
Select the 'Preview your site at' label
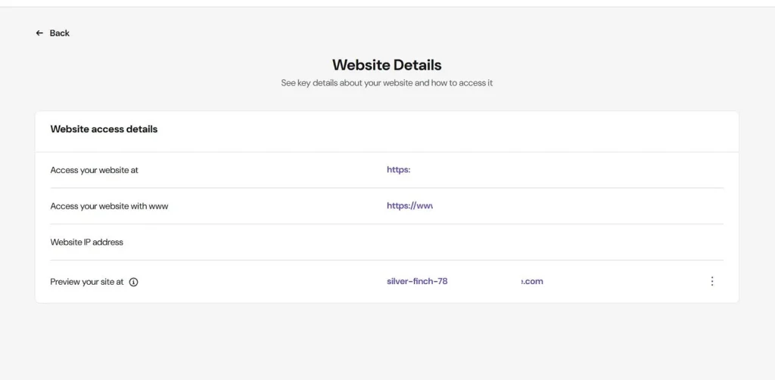[86, 282]
